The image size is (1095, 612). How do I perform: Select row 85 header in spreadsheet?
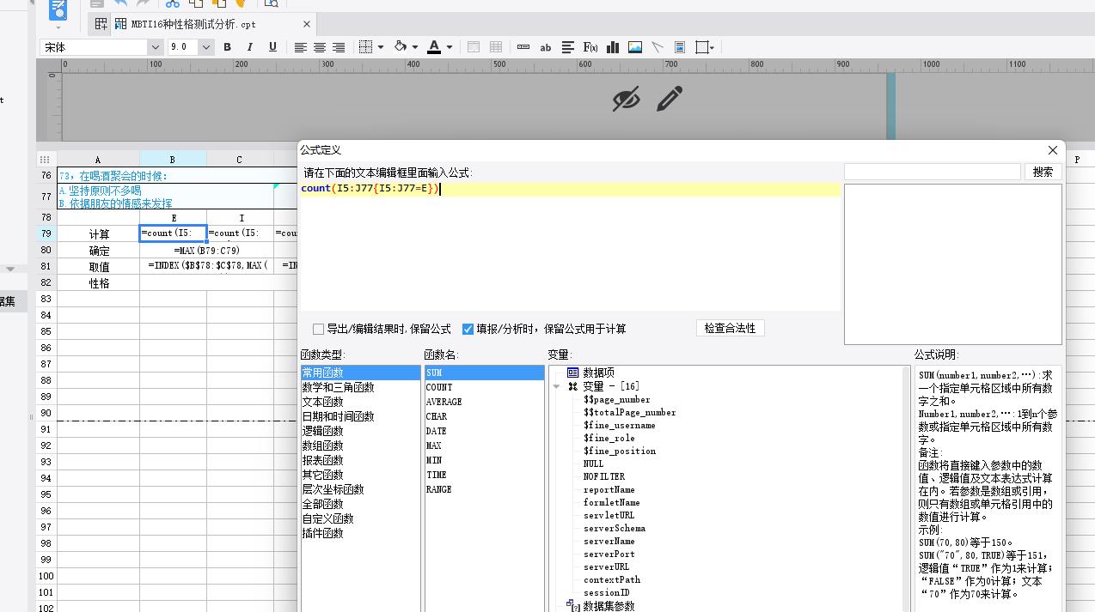click(x=46, y=331)
